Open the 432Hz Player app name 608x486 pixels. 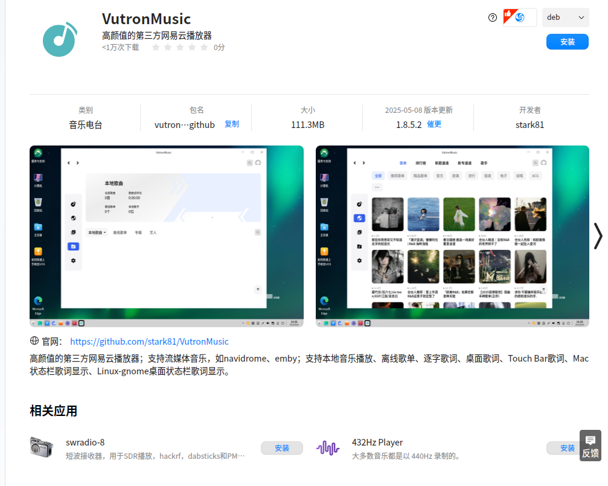pyautogui.click(x=377, y=443)
